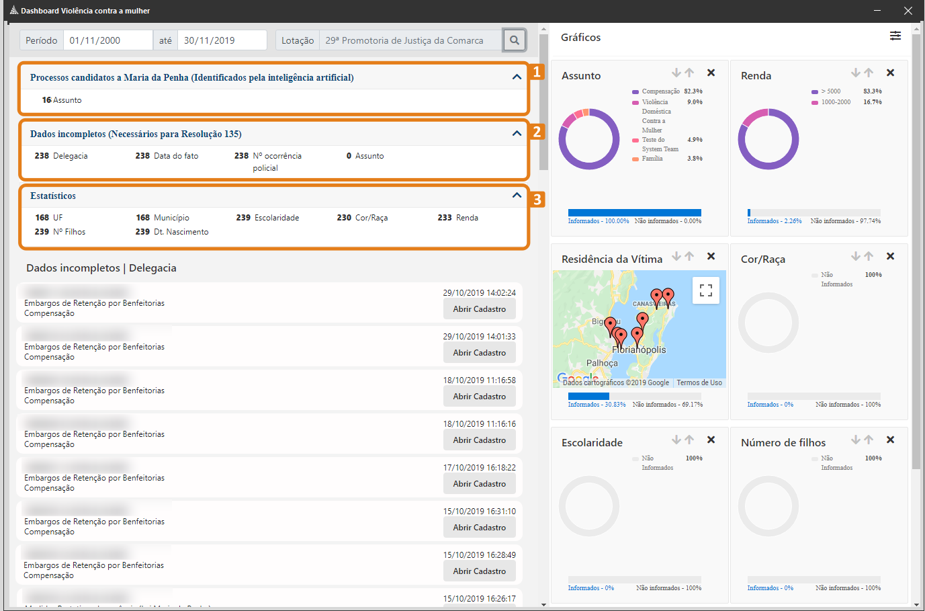Viewport: 925px width, 611px height.
Task: Collapse the Dados incompletos section
Action: coord(517,134)
